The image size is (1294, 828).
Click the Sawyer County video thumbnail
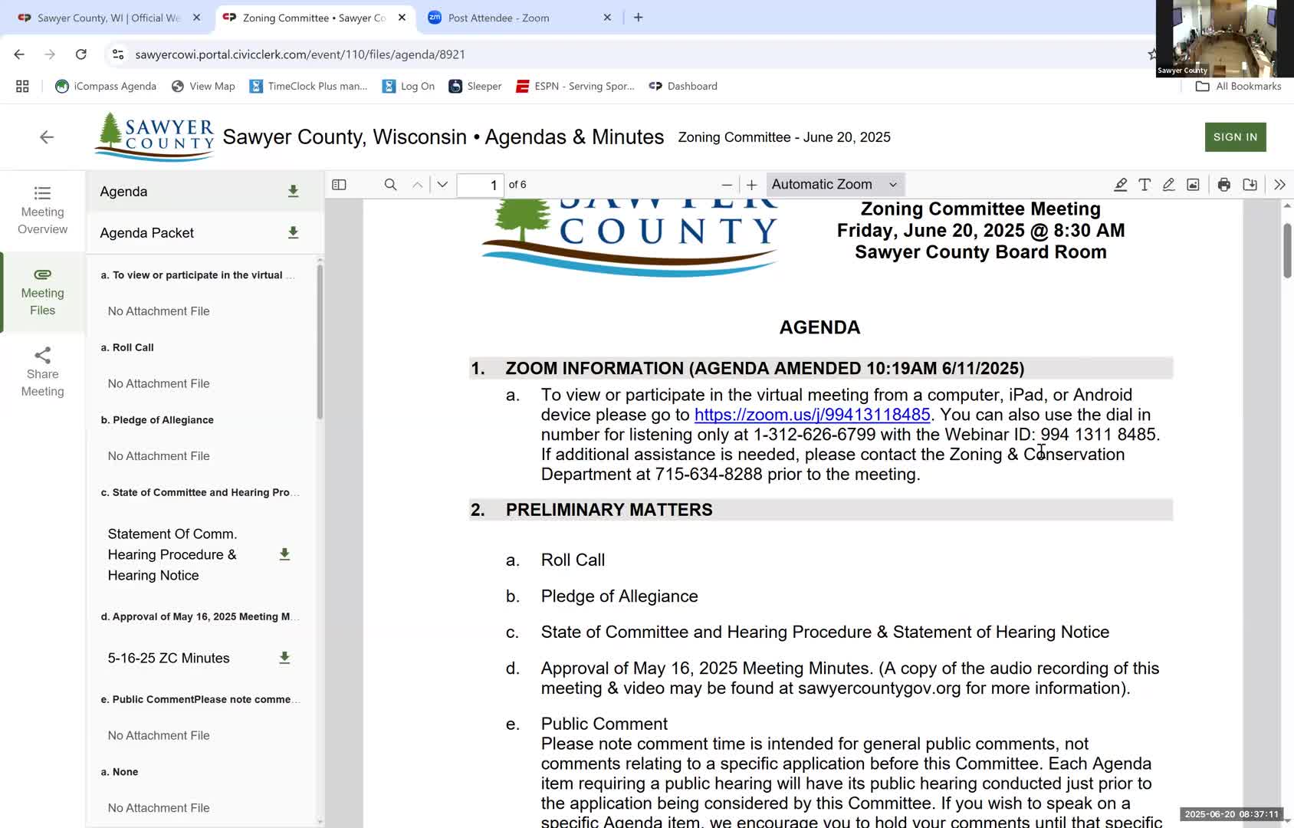click(1224, 38)
